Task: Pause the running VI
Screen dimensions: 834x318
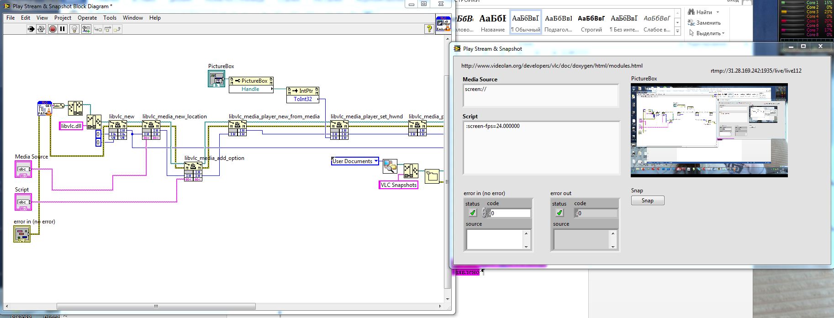Action: click(x=63, y=29)
